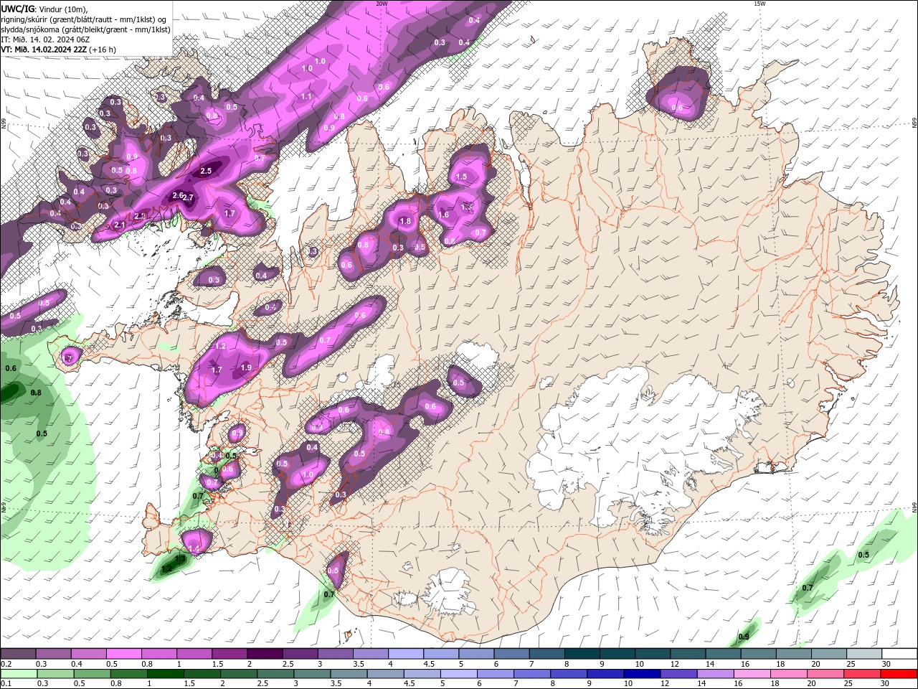Click the 2.1 snowfall value on the map
The height and width of the screenshot is (689, 918).
(120, 225)
